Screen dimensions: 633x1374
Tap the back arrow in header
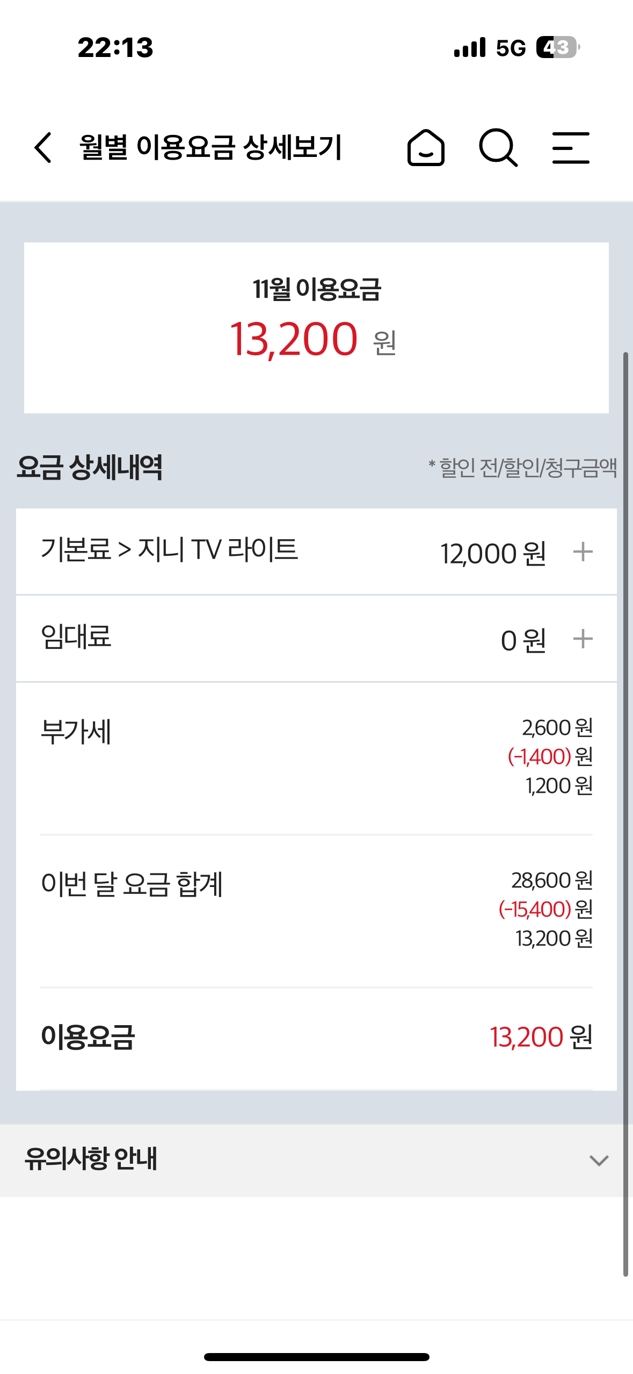point(43,147)
